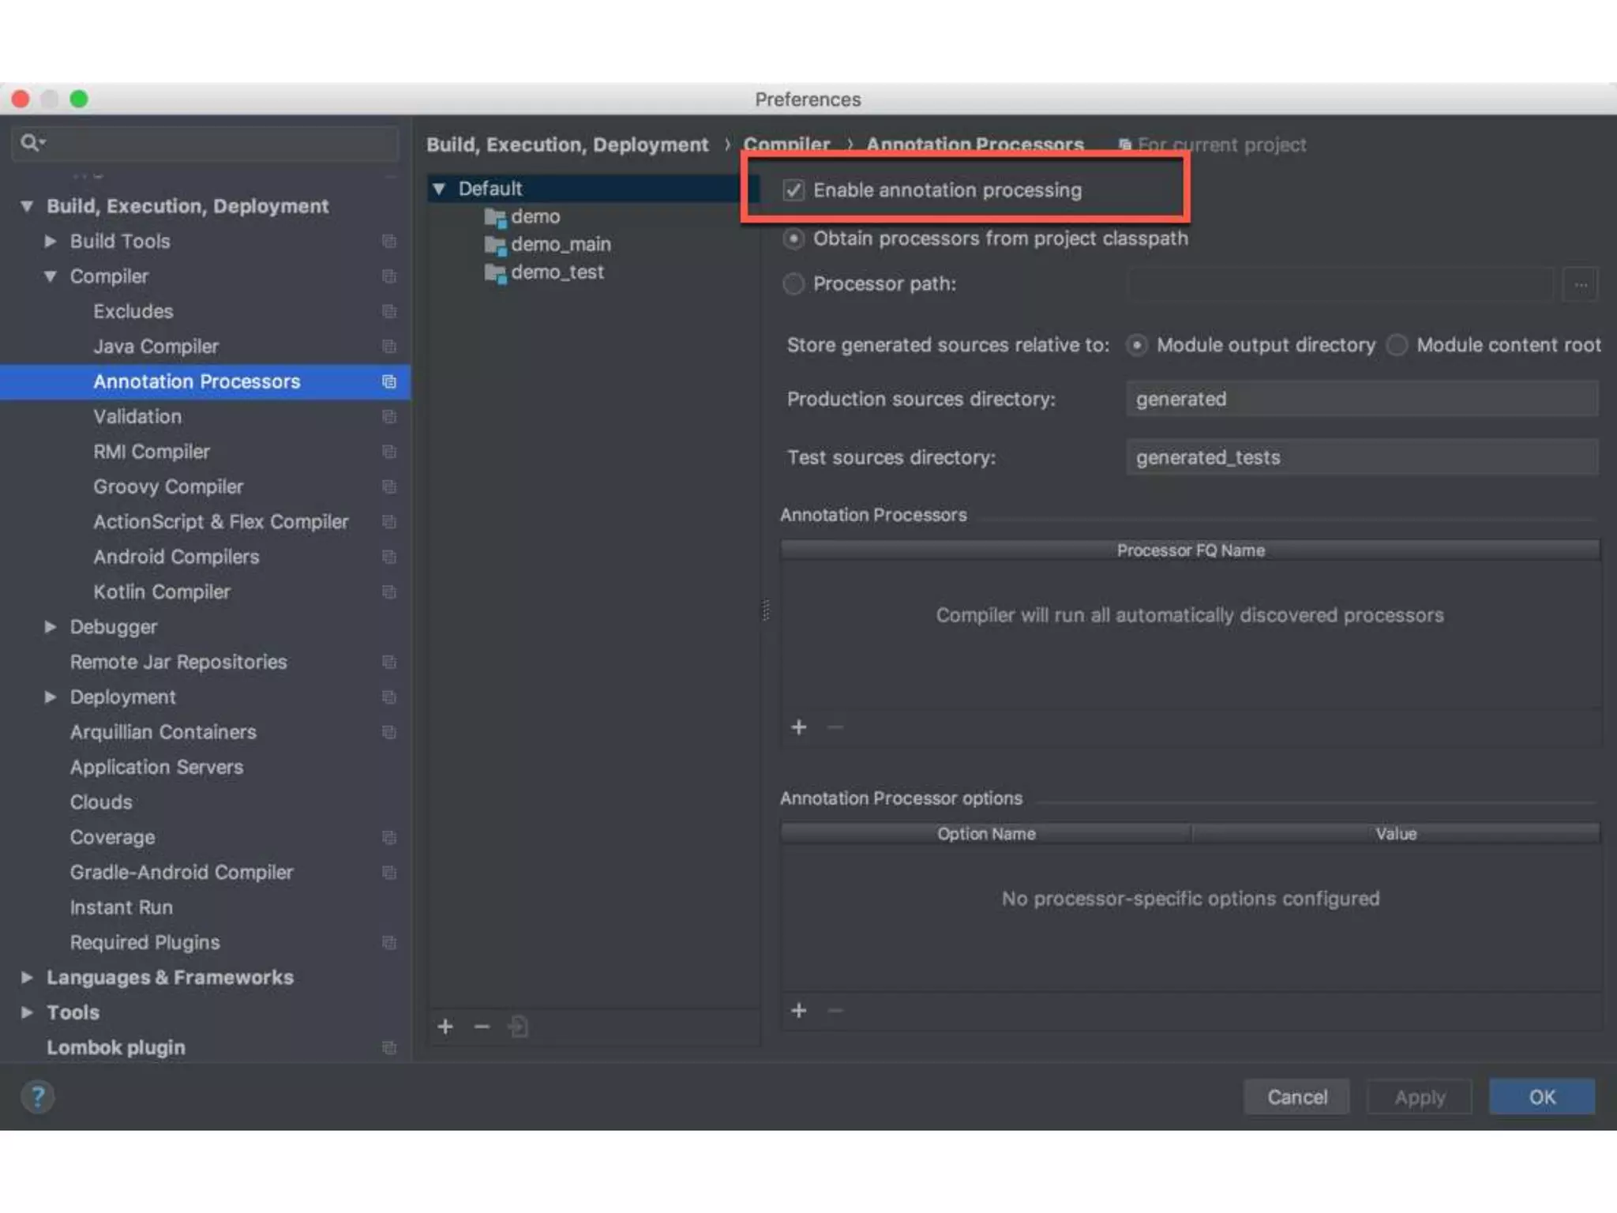Expand the Build Tools node
The image size is (1617, 1213).
51,241
